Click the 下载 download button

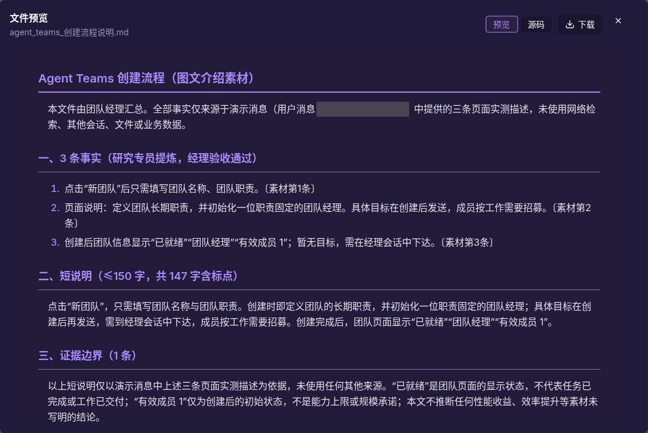(580, 25)
